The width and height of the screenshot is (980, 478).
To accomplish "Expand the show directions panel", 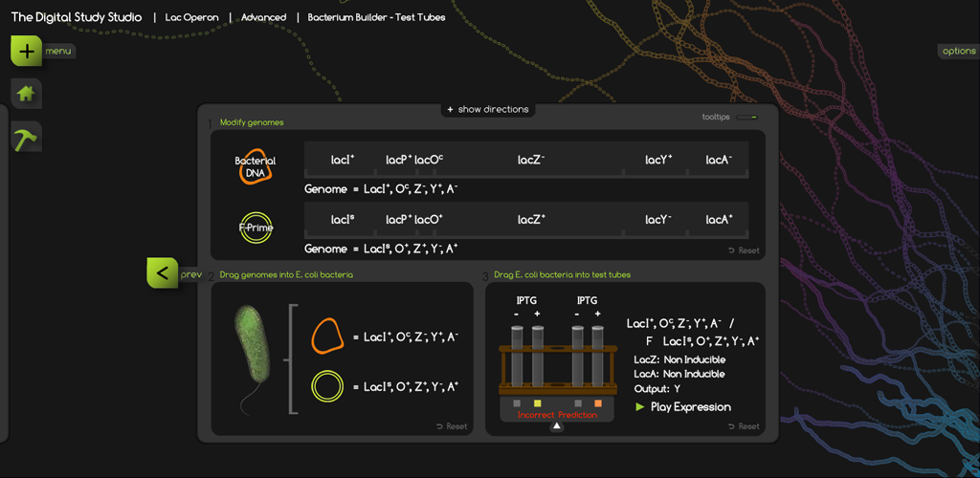I will 487,110.
